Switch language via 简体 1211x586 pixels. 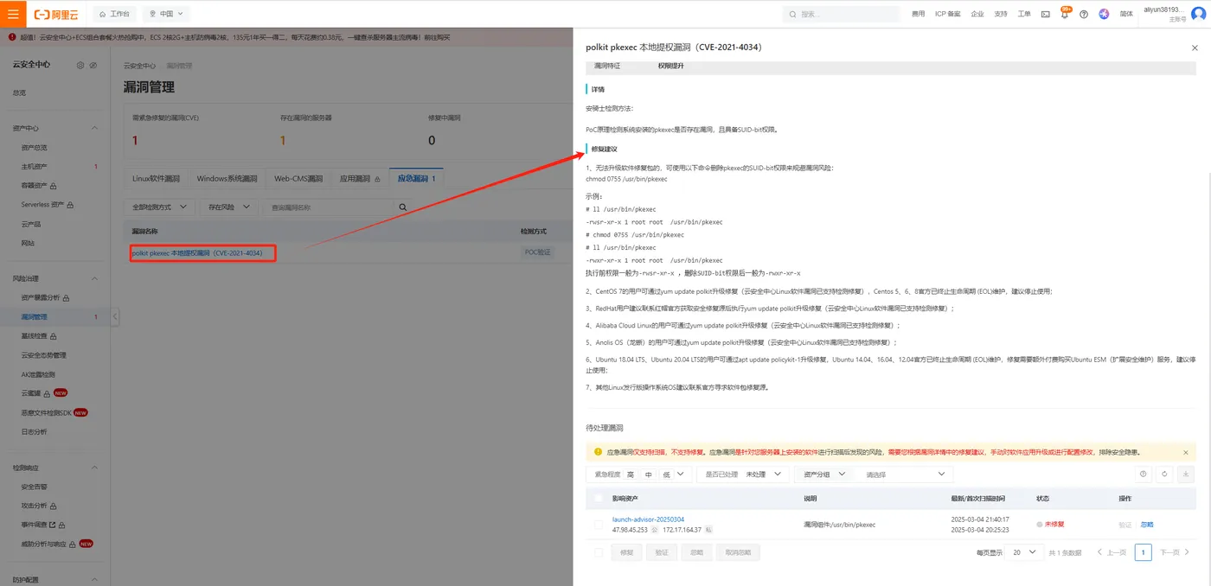coord(1126,14)
